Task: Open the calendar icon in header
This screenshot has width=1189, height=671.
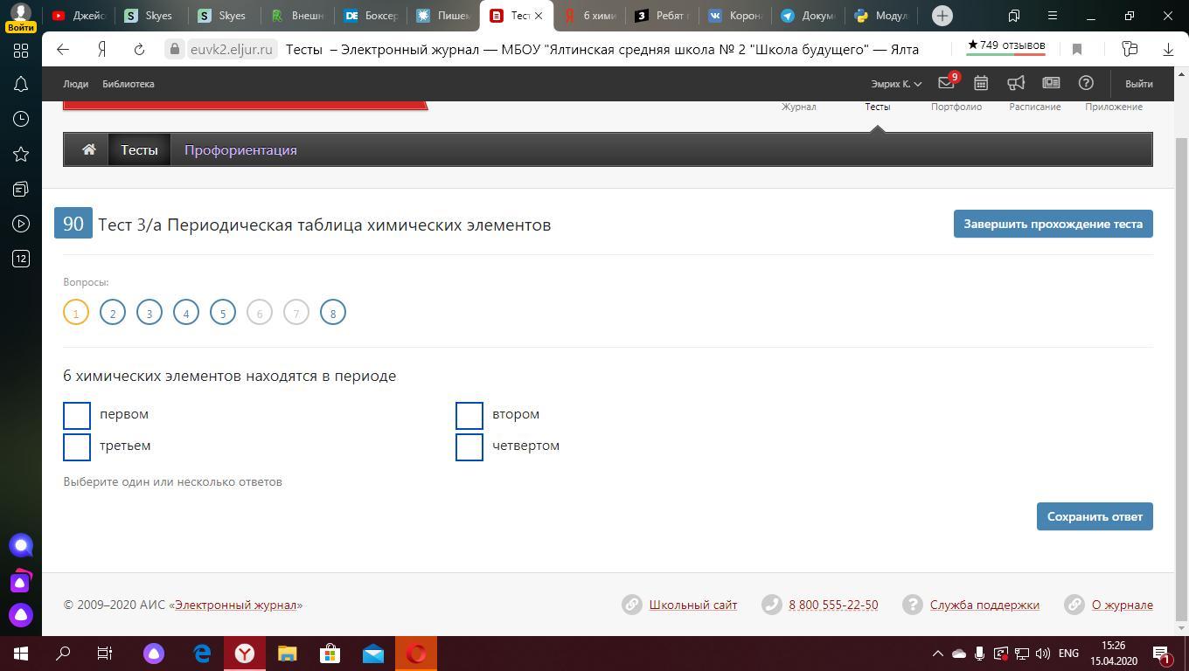Action: point(981,83)
